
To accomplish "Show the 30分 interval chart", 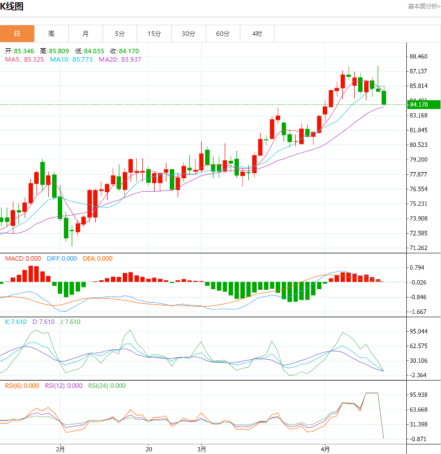I will 189,34.
